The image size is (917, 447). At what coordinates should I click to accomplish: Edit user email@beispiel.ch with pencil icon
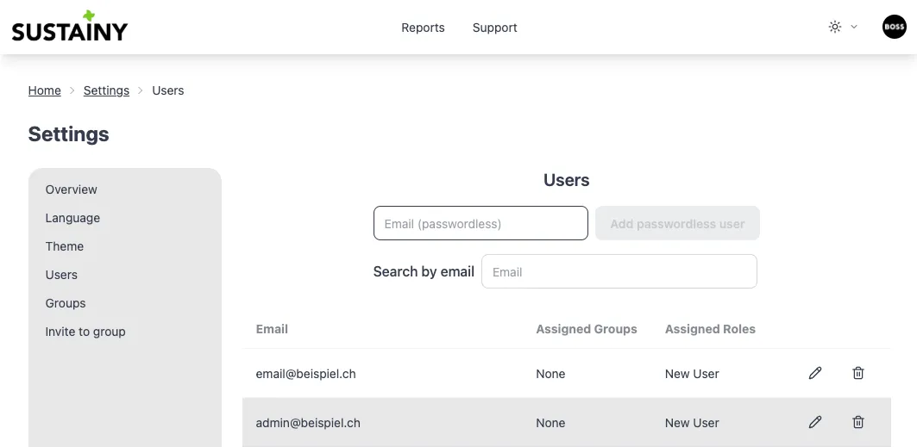(815, 373)
